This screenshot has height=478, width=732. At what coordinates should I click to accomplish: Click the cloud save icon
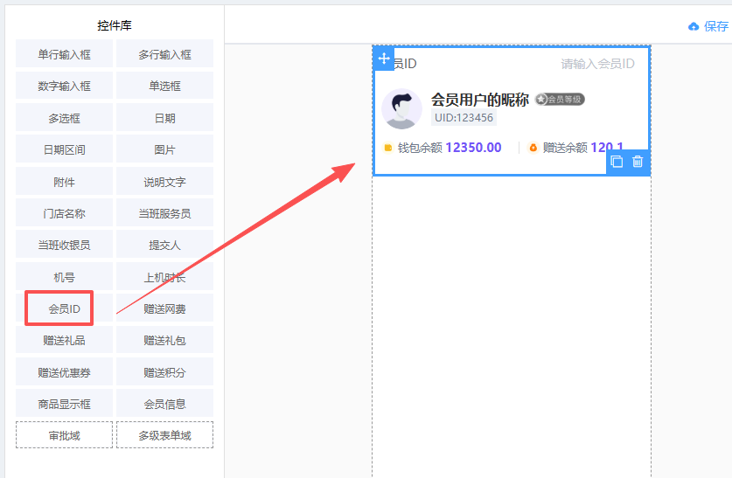point(694,26)
